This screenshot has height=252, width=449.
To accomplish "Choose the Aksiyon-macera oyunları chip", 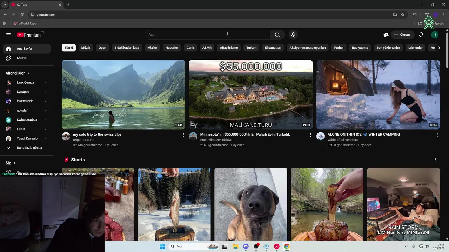I will click(x=308, y=48).
